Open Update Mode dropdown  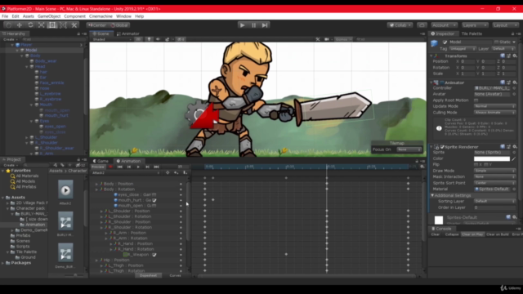coord(494,106)
